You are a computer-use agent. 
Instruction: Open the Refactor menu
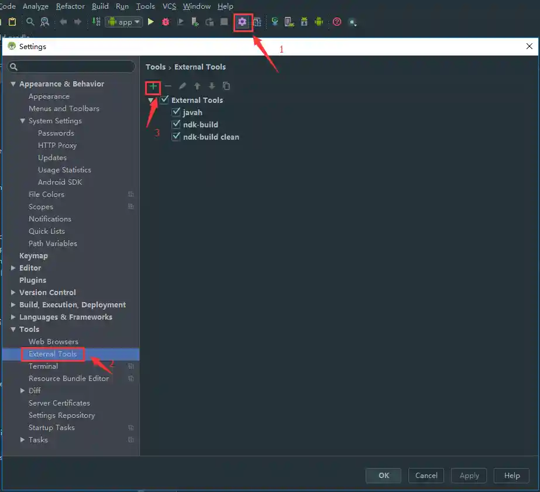(x=70, y=6)
